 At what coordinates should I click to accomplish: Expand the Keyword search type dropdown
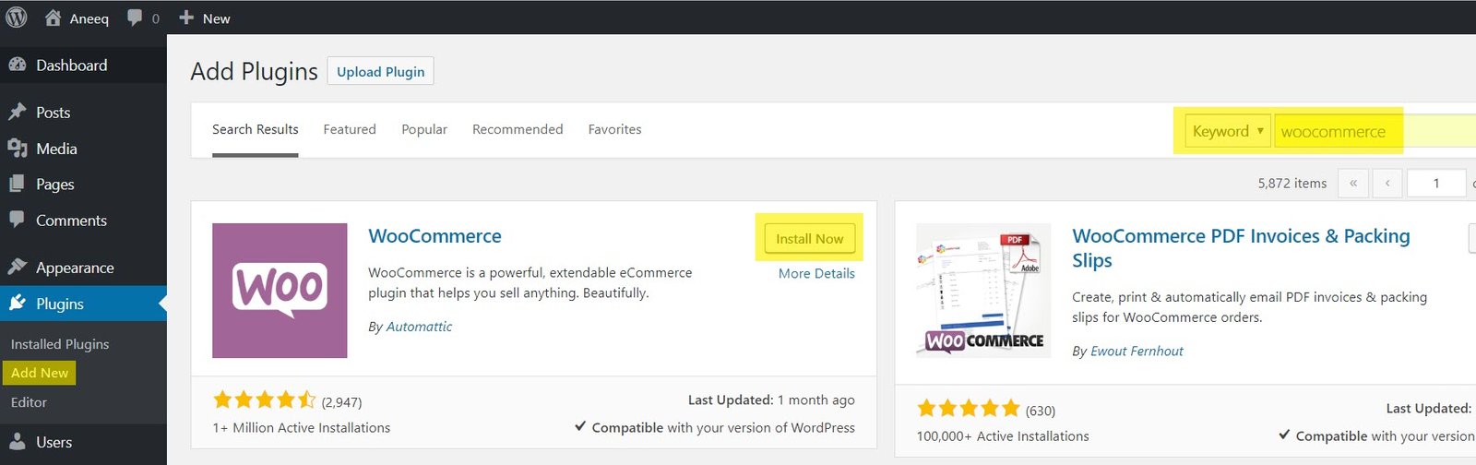tap(1227, 131)
